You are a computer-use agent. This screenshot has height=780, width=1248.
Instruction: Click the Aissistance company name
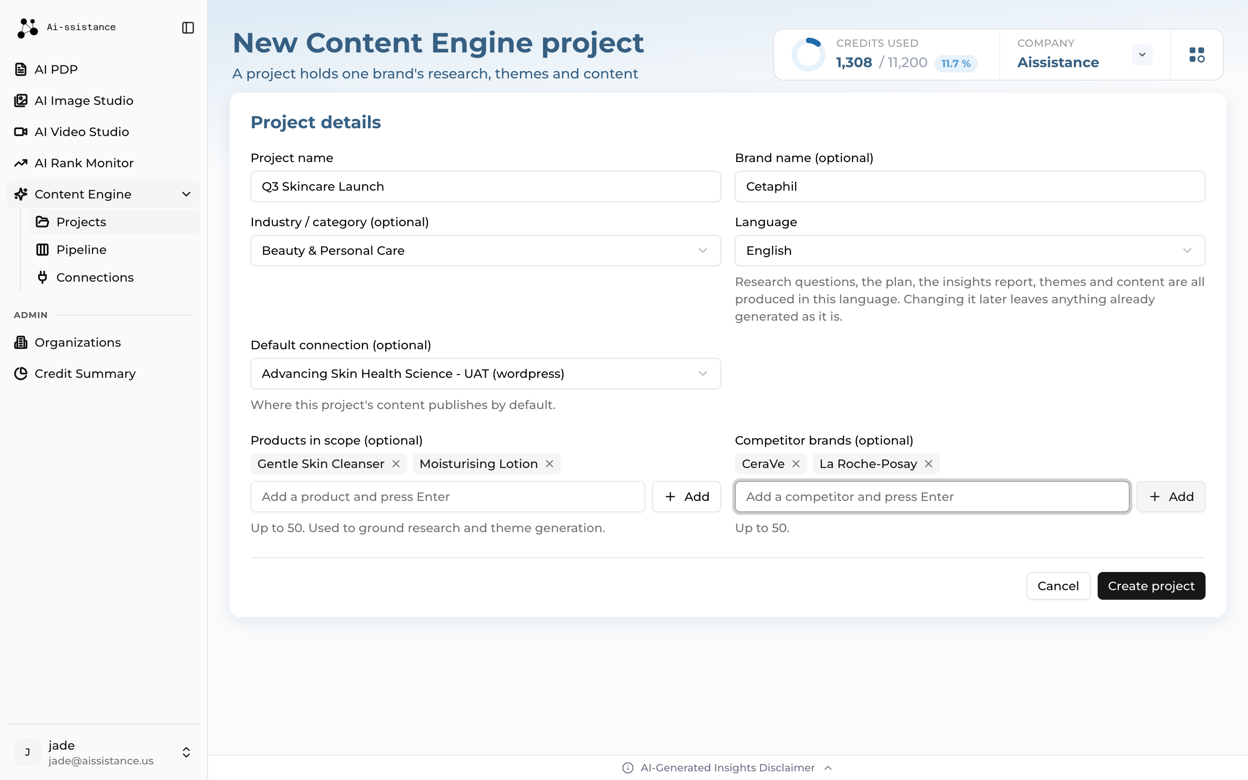(x=1058, y=62)
